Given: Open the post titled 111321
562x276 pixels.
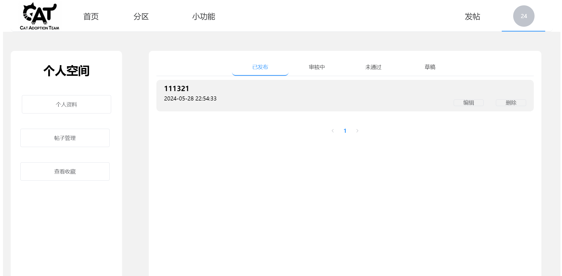Looking at the screenshot, I should [177, 89].
